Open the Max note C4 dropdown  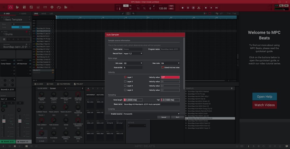[x=170, y=63]
